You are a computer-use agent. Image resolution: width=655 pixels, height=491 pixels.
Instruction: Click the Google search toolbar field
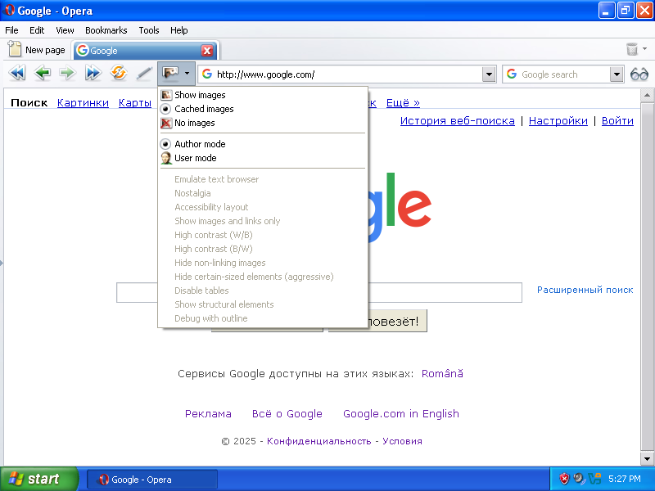click(564, 74)
